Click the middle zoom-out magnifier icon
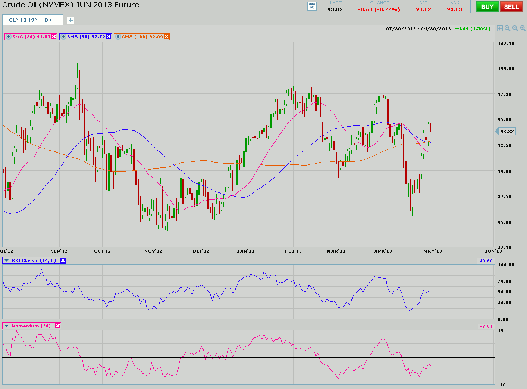 click(515, 28)
